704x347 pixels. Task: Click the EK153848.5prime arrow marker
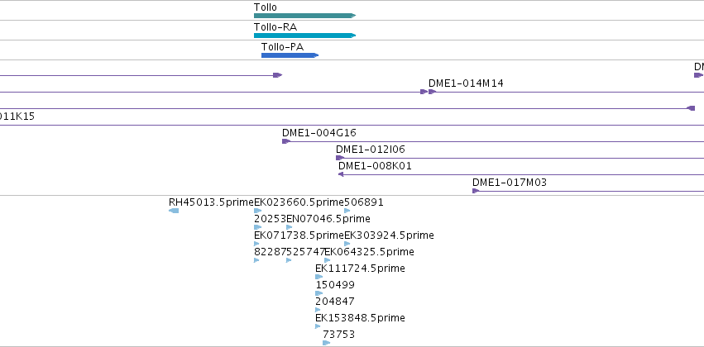coord(318,326)
